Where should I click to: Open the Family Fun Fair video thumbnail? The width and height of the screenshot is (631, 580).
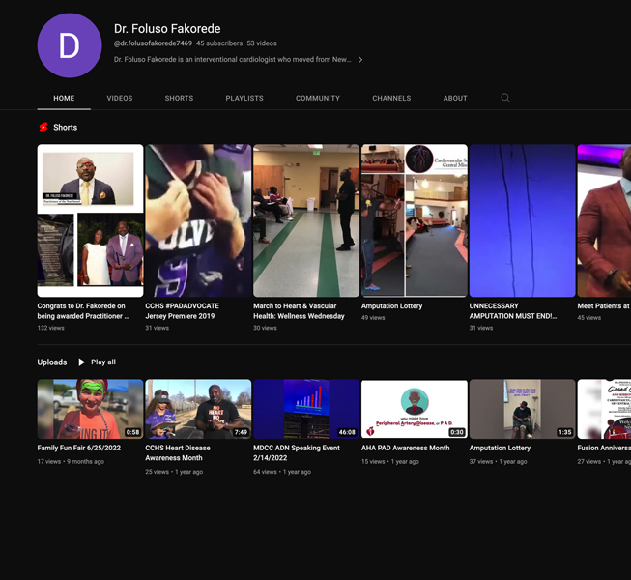point(90,409)
